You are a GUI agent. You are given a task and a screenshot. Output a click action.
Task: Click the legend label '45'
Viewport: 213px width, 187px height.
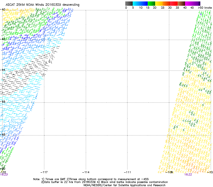click(192, 8)
